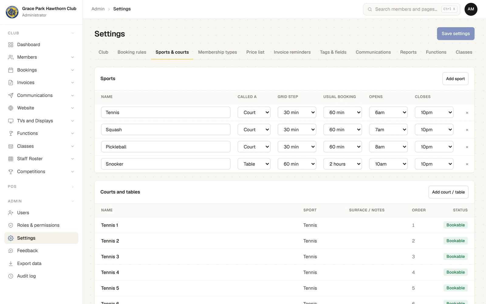
Task: Click the Members people icon
Action: point(11,57)
